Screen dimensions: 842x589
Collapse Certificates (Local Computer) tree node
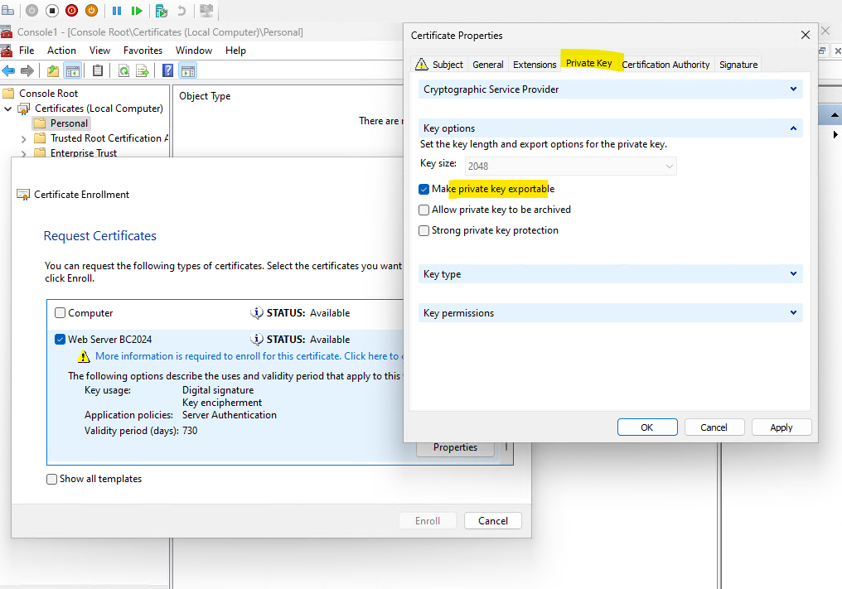8,109
